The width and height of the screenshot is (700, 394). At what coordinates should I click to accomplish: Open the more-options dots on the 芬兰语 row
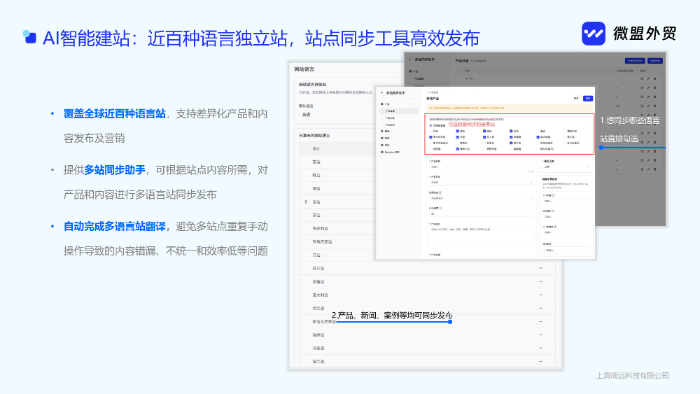540,268
